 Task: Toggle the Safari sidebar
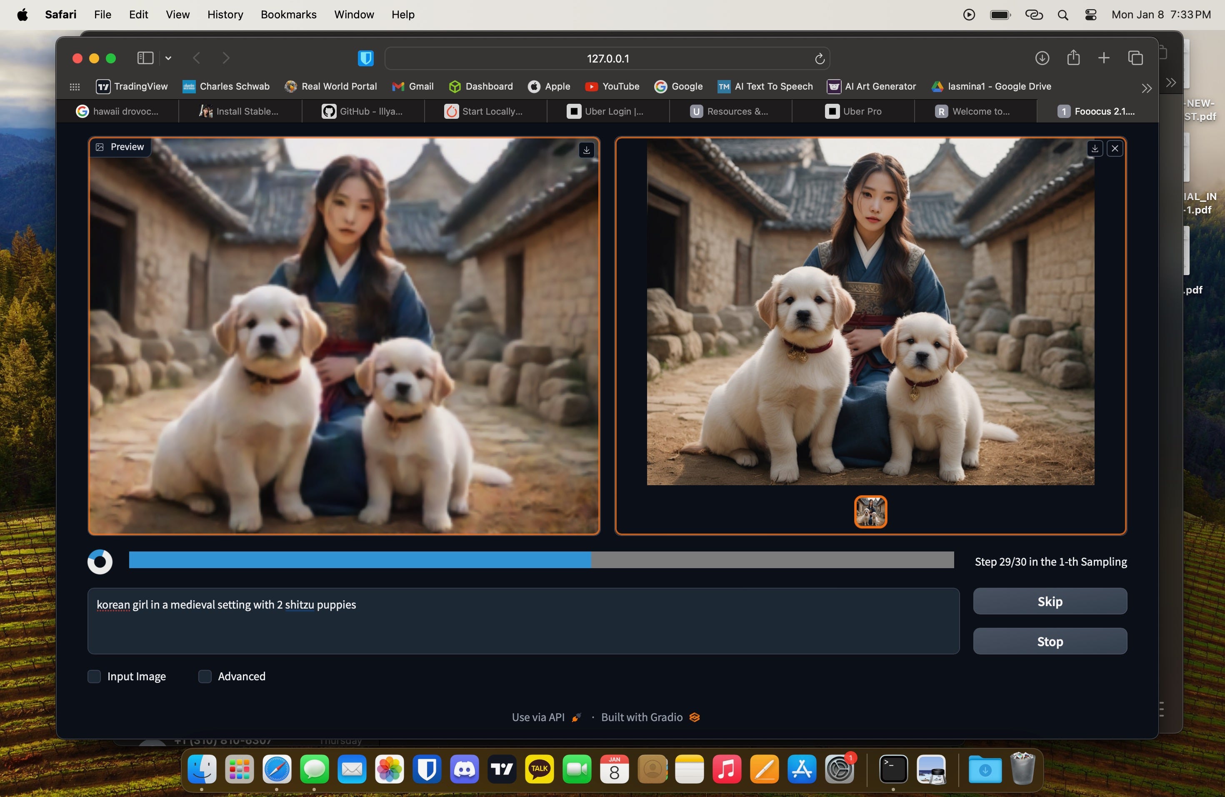click(x=145, y=58)
